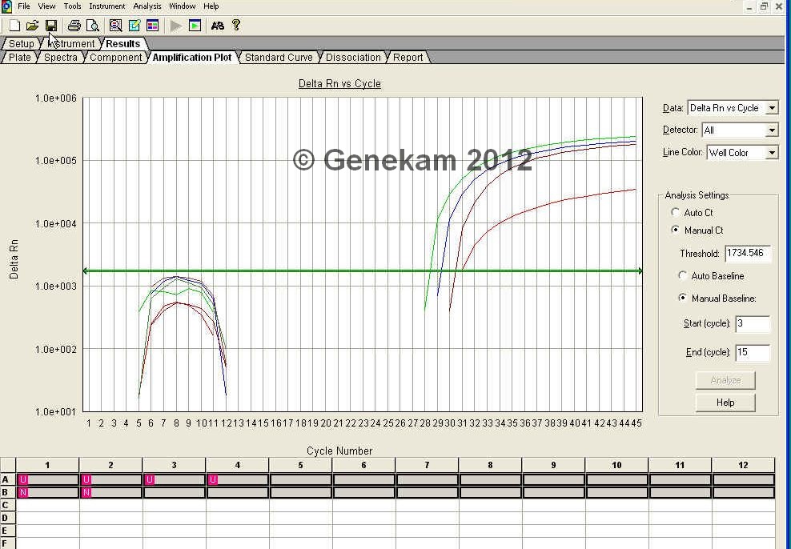Switch to the Component tab
This screenshot has width=791, height=549.
click(115, 58)
